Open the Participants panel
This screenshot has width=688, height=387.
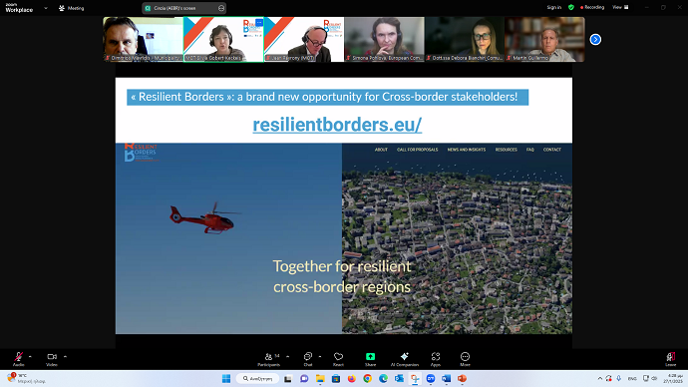click(269, 358)
